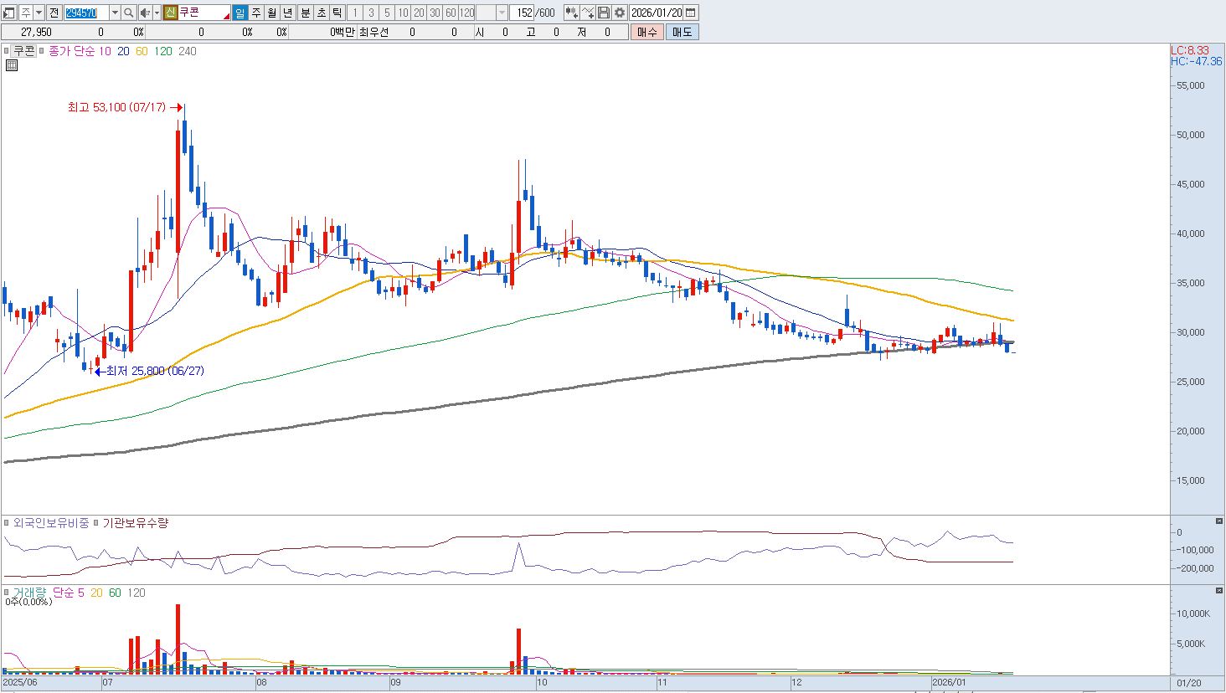The height and width of the screenshot is (693, 1226).
Task: Click the stock search magnifier icon
Action: (128, 13)
